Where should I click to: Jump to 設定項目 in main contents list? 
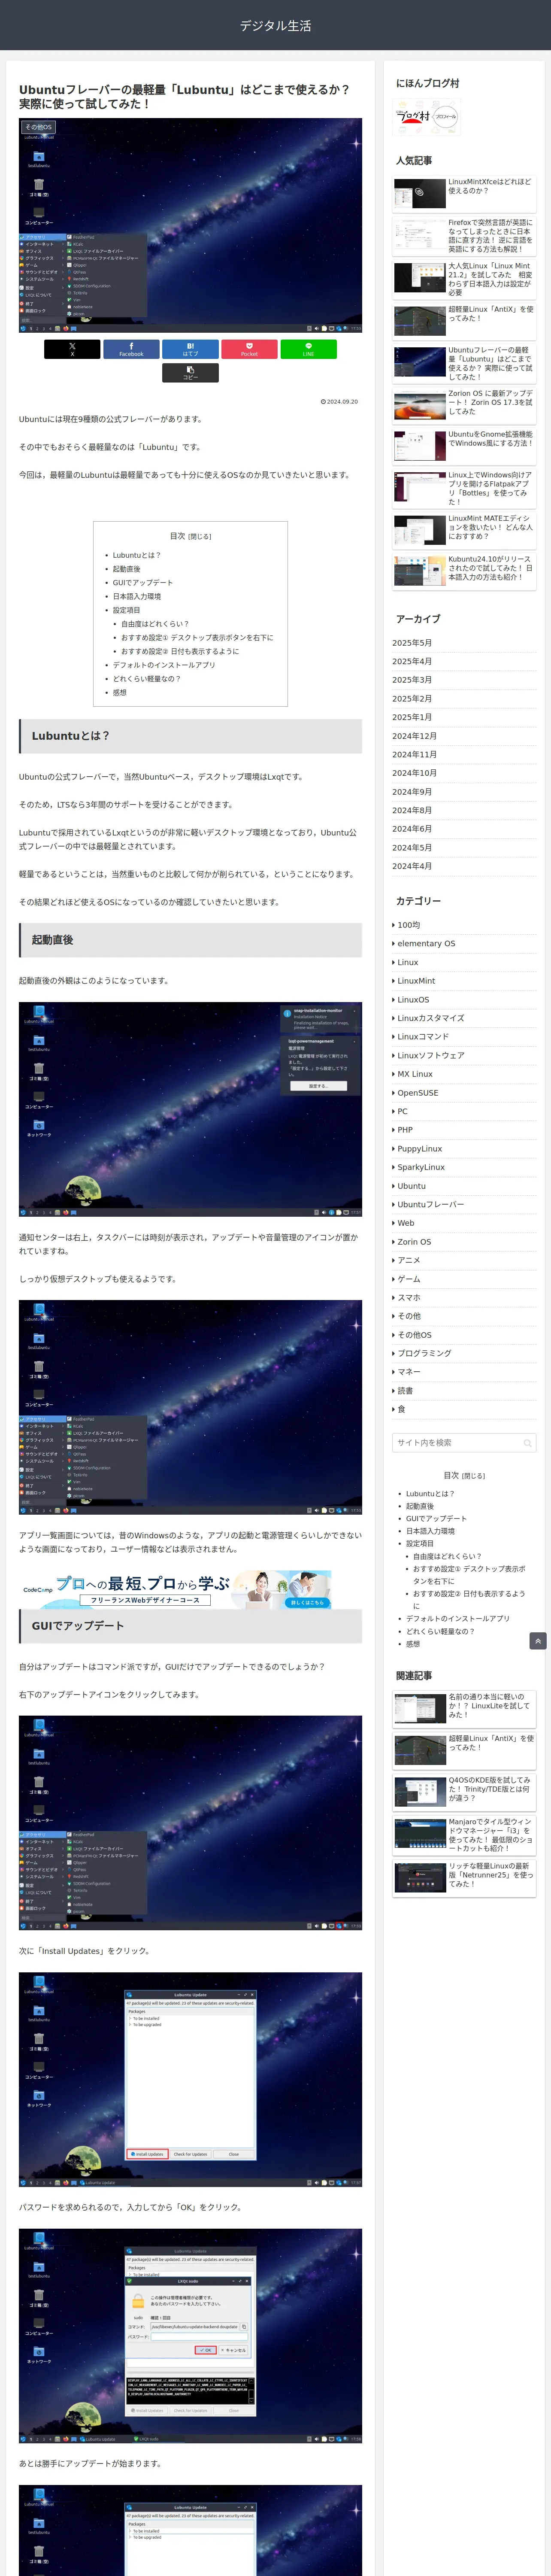click(126, 610)
